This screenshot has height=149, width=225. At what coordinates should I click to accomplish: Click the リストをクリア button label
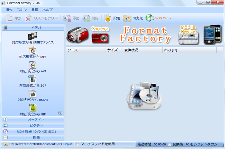[x=46, y=18]
